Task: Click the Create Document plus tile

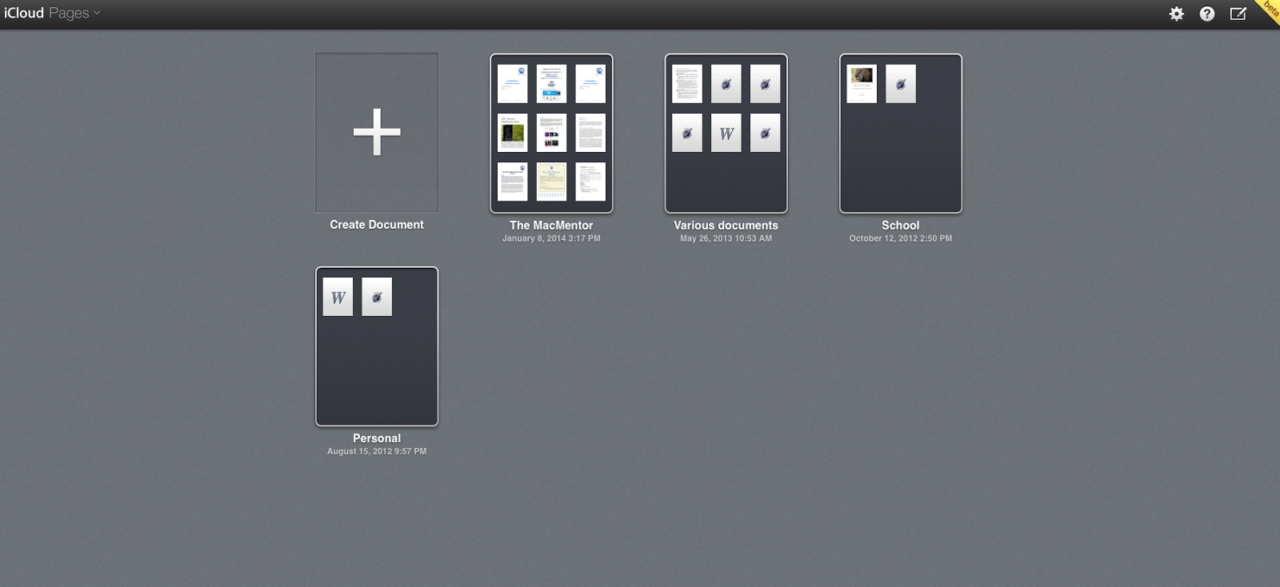Action: point(377,132)
